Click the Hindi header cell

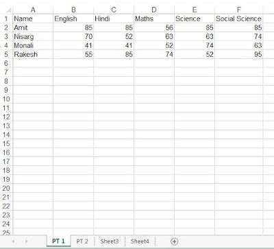114,19
